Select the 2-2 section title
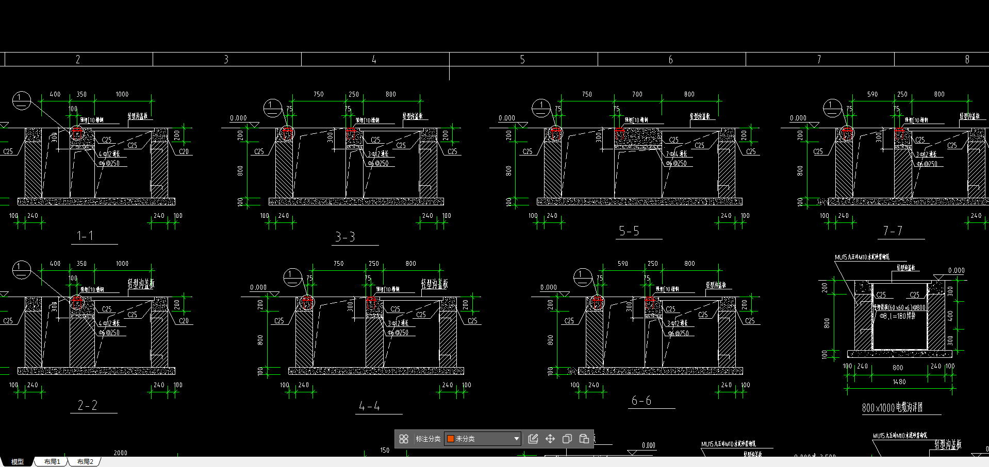The width and height of the screenshot is (989, 467). [87, 405]
